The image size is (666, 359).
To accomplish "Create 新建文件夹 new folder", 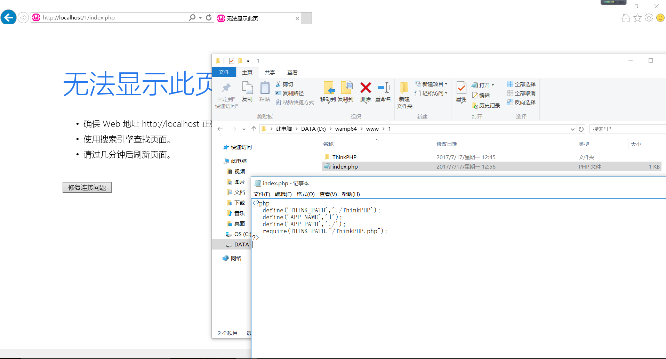I will (x=404, y=95).
